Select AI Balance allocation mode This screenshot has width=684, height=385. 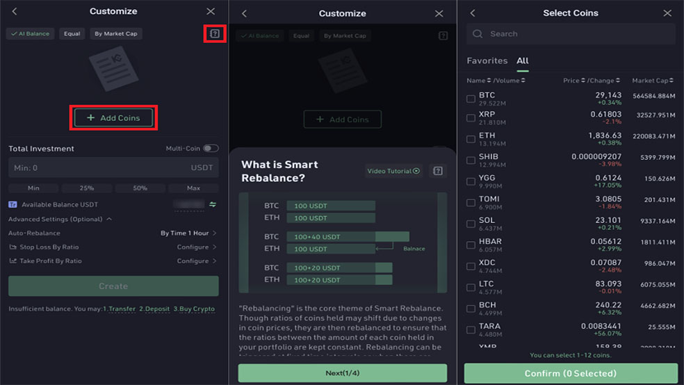click(x=30, y=33)
